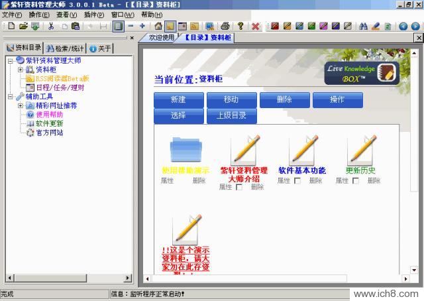Click the binoculars search icon

tap(363, 27)
